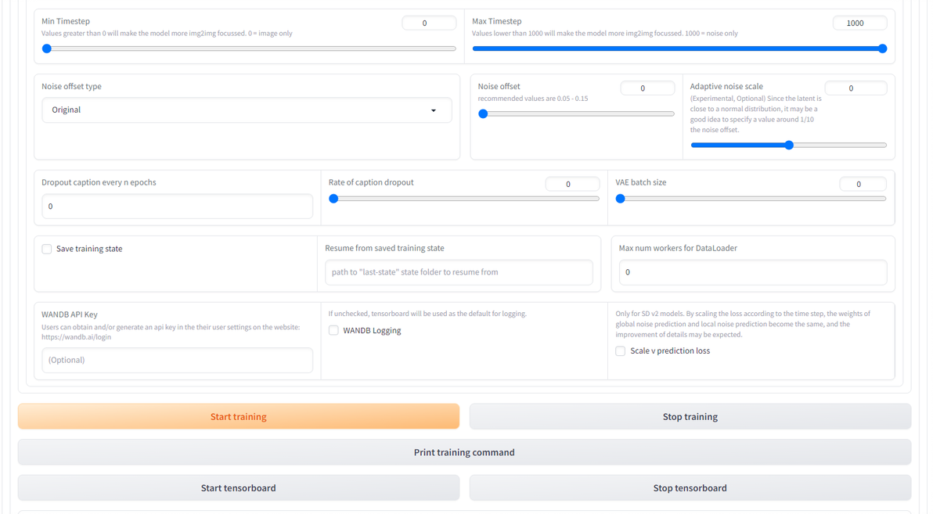This screenshot has height=514, width=933.
Task: Click the Max Timestep number box
Action: tap(859, 23)
